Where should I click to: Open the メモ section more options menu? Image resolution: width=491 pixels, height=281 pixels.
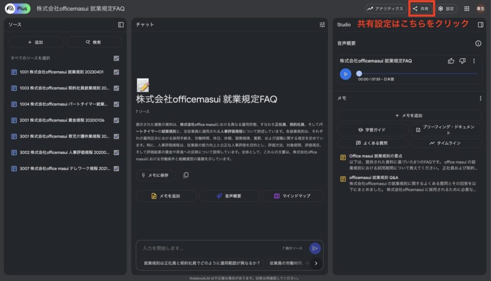point(480,98)
